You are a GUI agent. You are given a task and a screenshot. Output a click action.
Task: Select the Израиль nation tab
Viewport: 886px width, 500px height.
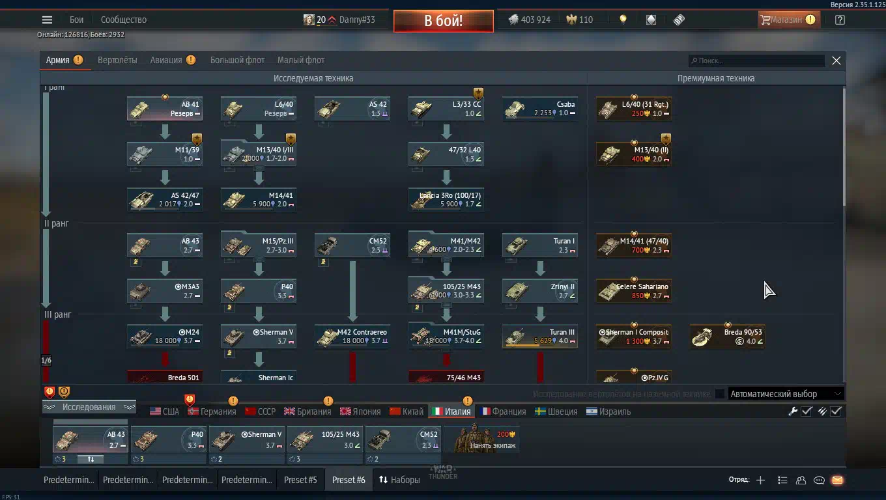pos(608,411)
